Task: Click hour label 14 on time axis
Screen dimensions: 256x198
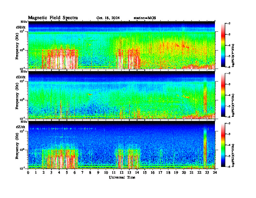Action: coord(137,173)
